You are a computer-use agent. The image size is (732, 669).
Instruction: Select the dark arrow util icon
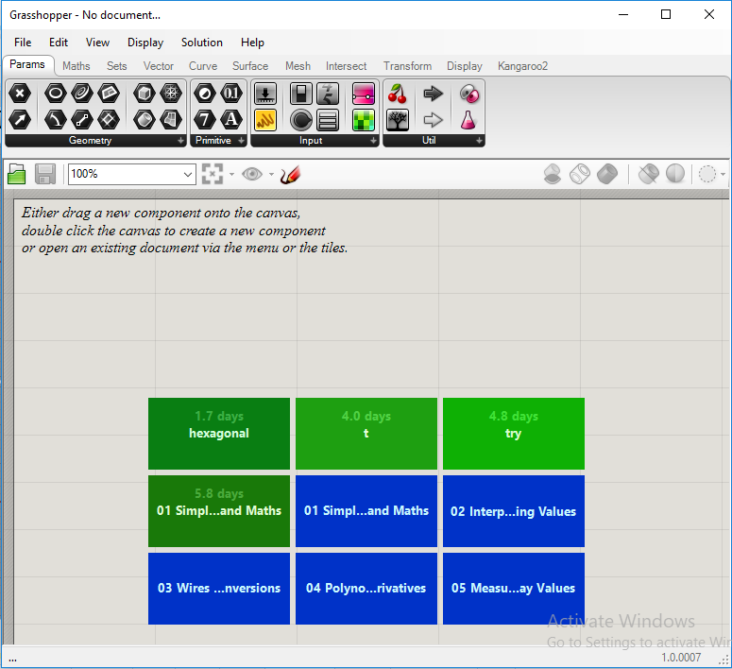tap(434, 94)
